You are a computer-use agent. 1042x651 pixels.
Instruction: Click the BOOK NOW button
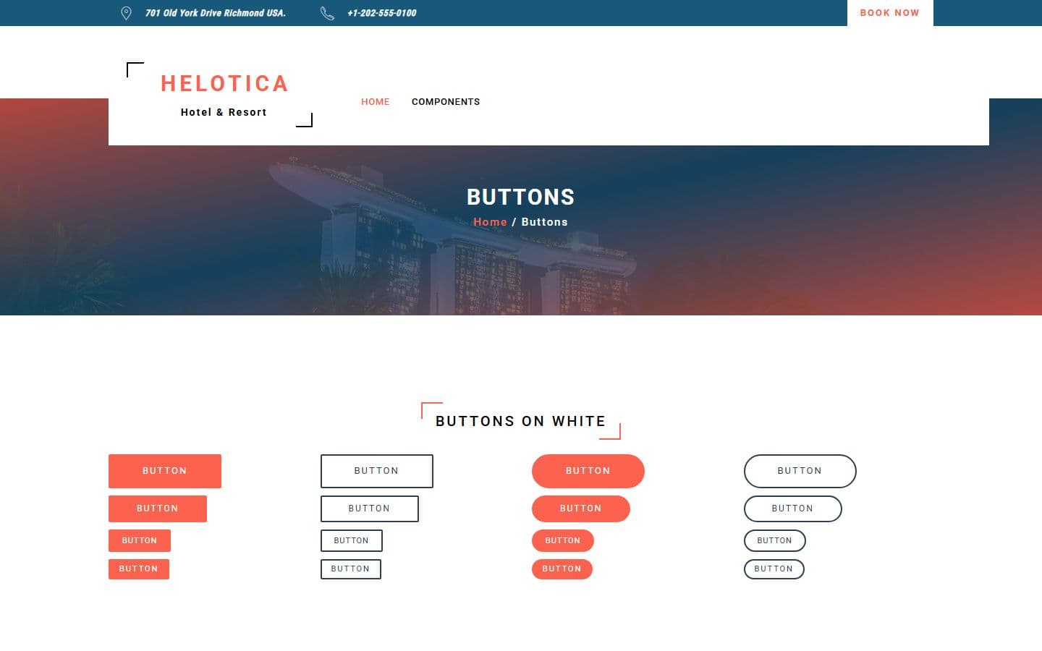(890, 13)
